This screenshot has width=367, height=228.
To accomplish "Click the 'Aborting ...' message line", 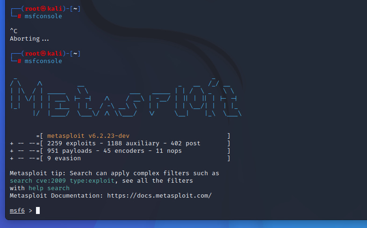I will [x=29, y=39].
